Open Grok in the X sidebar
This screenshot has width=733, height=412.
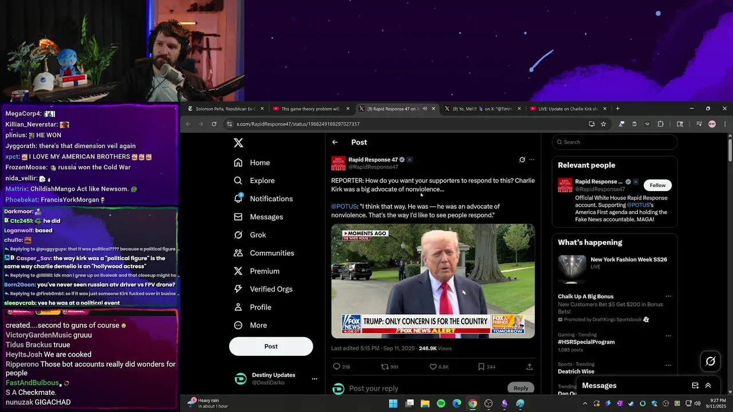click(250, 235)
